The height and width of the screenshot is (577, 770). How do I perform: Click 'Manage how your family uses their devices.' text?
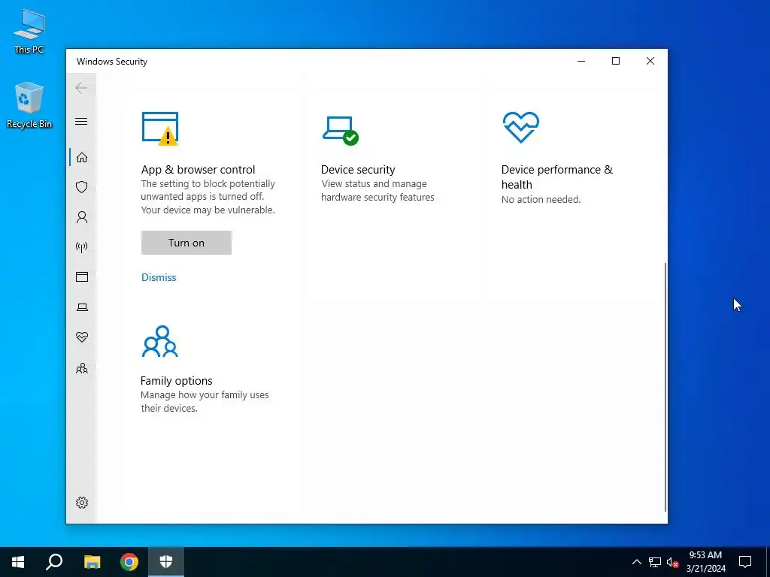click(x=205, y=401)
